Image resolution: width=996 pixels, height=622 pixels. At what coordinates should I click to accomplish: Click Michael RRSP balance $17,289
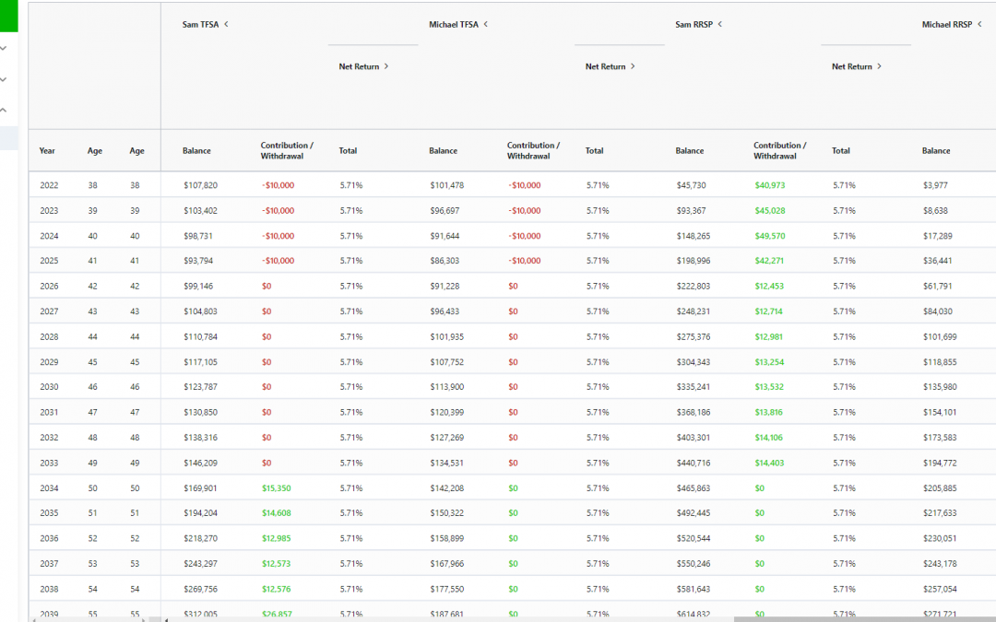tap(938, 236)
